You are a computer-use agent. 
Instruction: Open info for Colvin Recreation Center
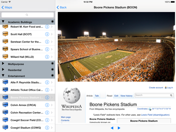tap(47, 113)
